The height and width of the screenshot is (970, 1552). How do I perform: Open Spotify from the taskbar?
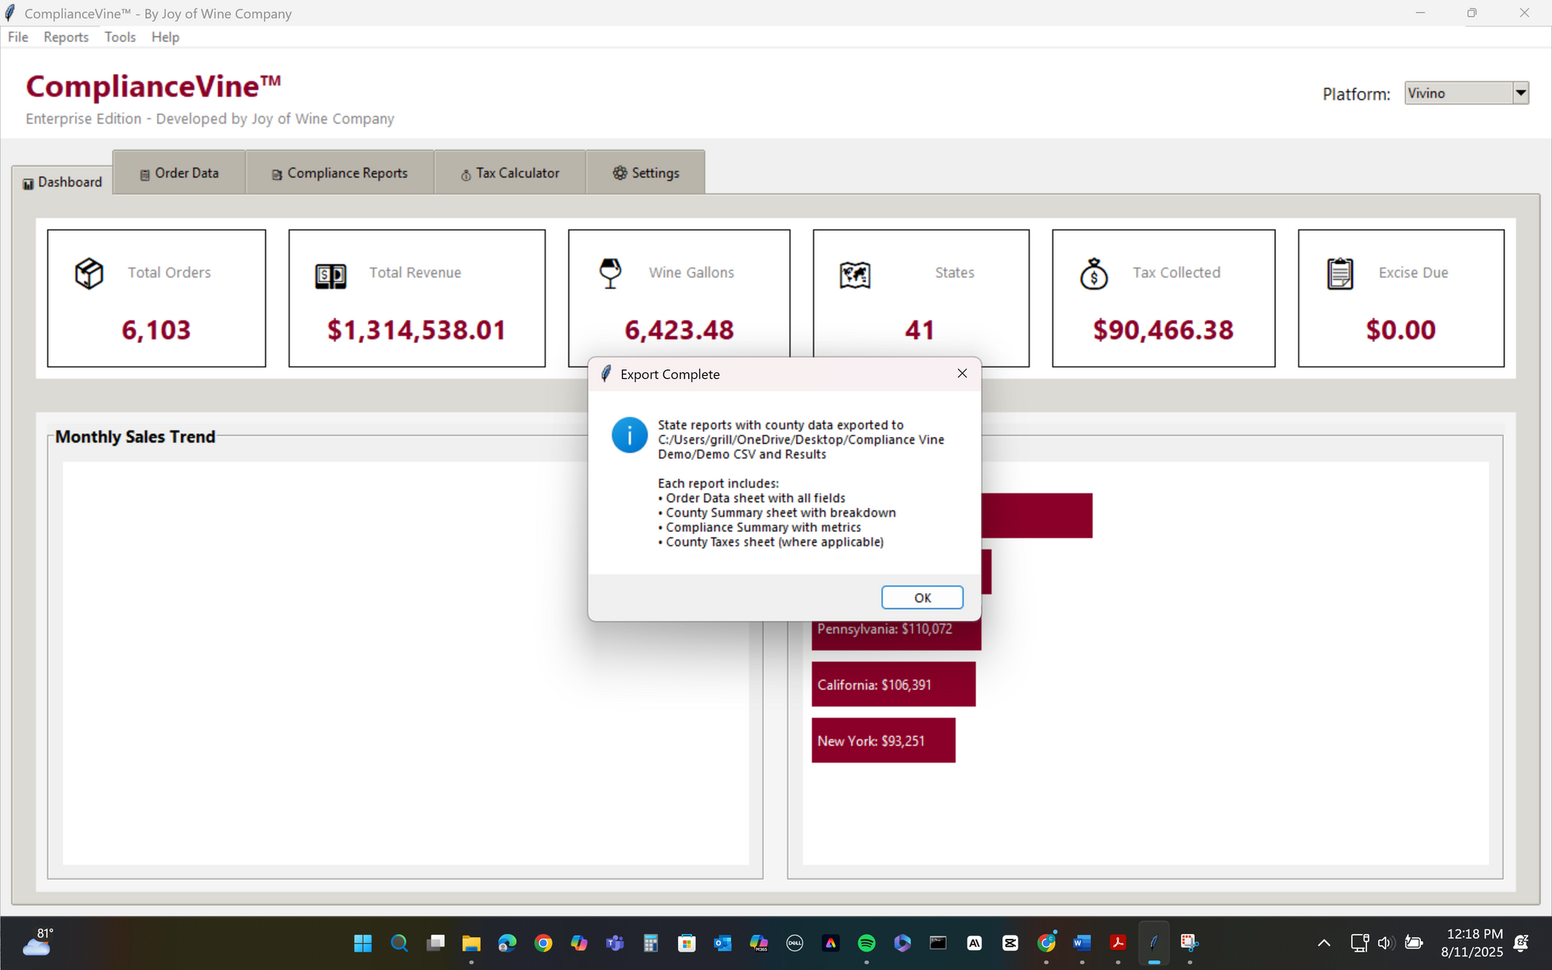866,943
